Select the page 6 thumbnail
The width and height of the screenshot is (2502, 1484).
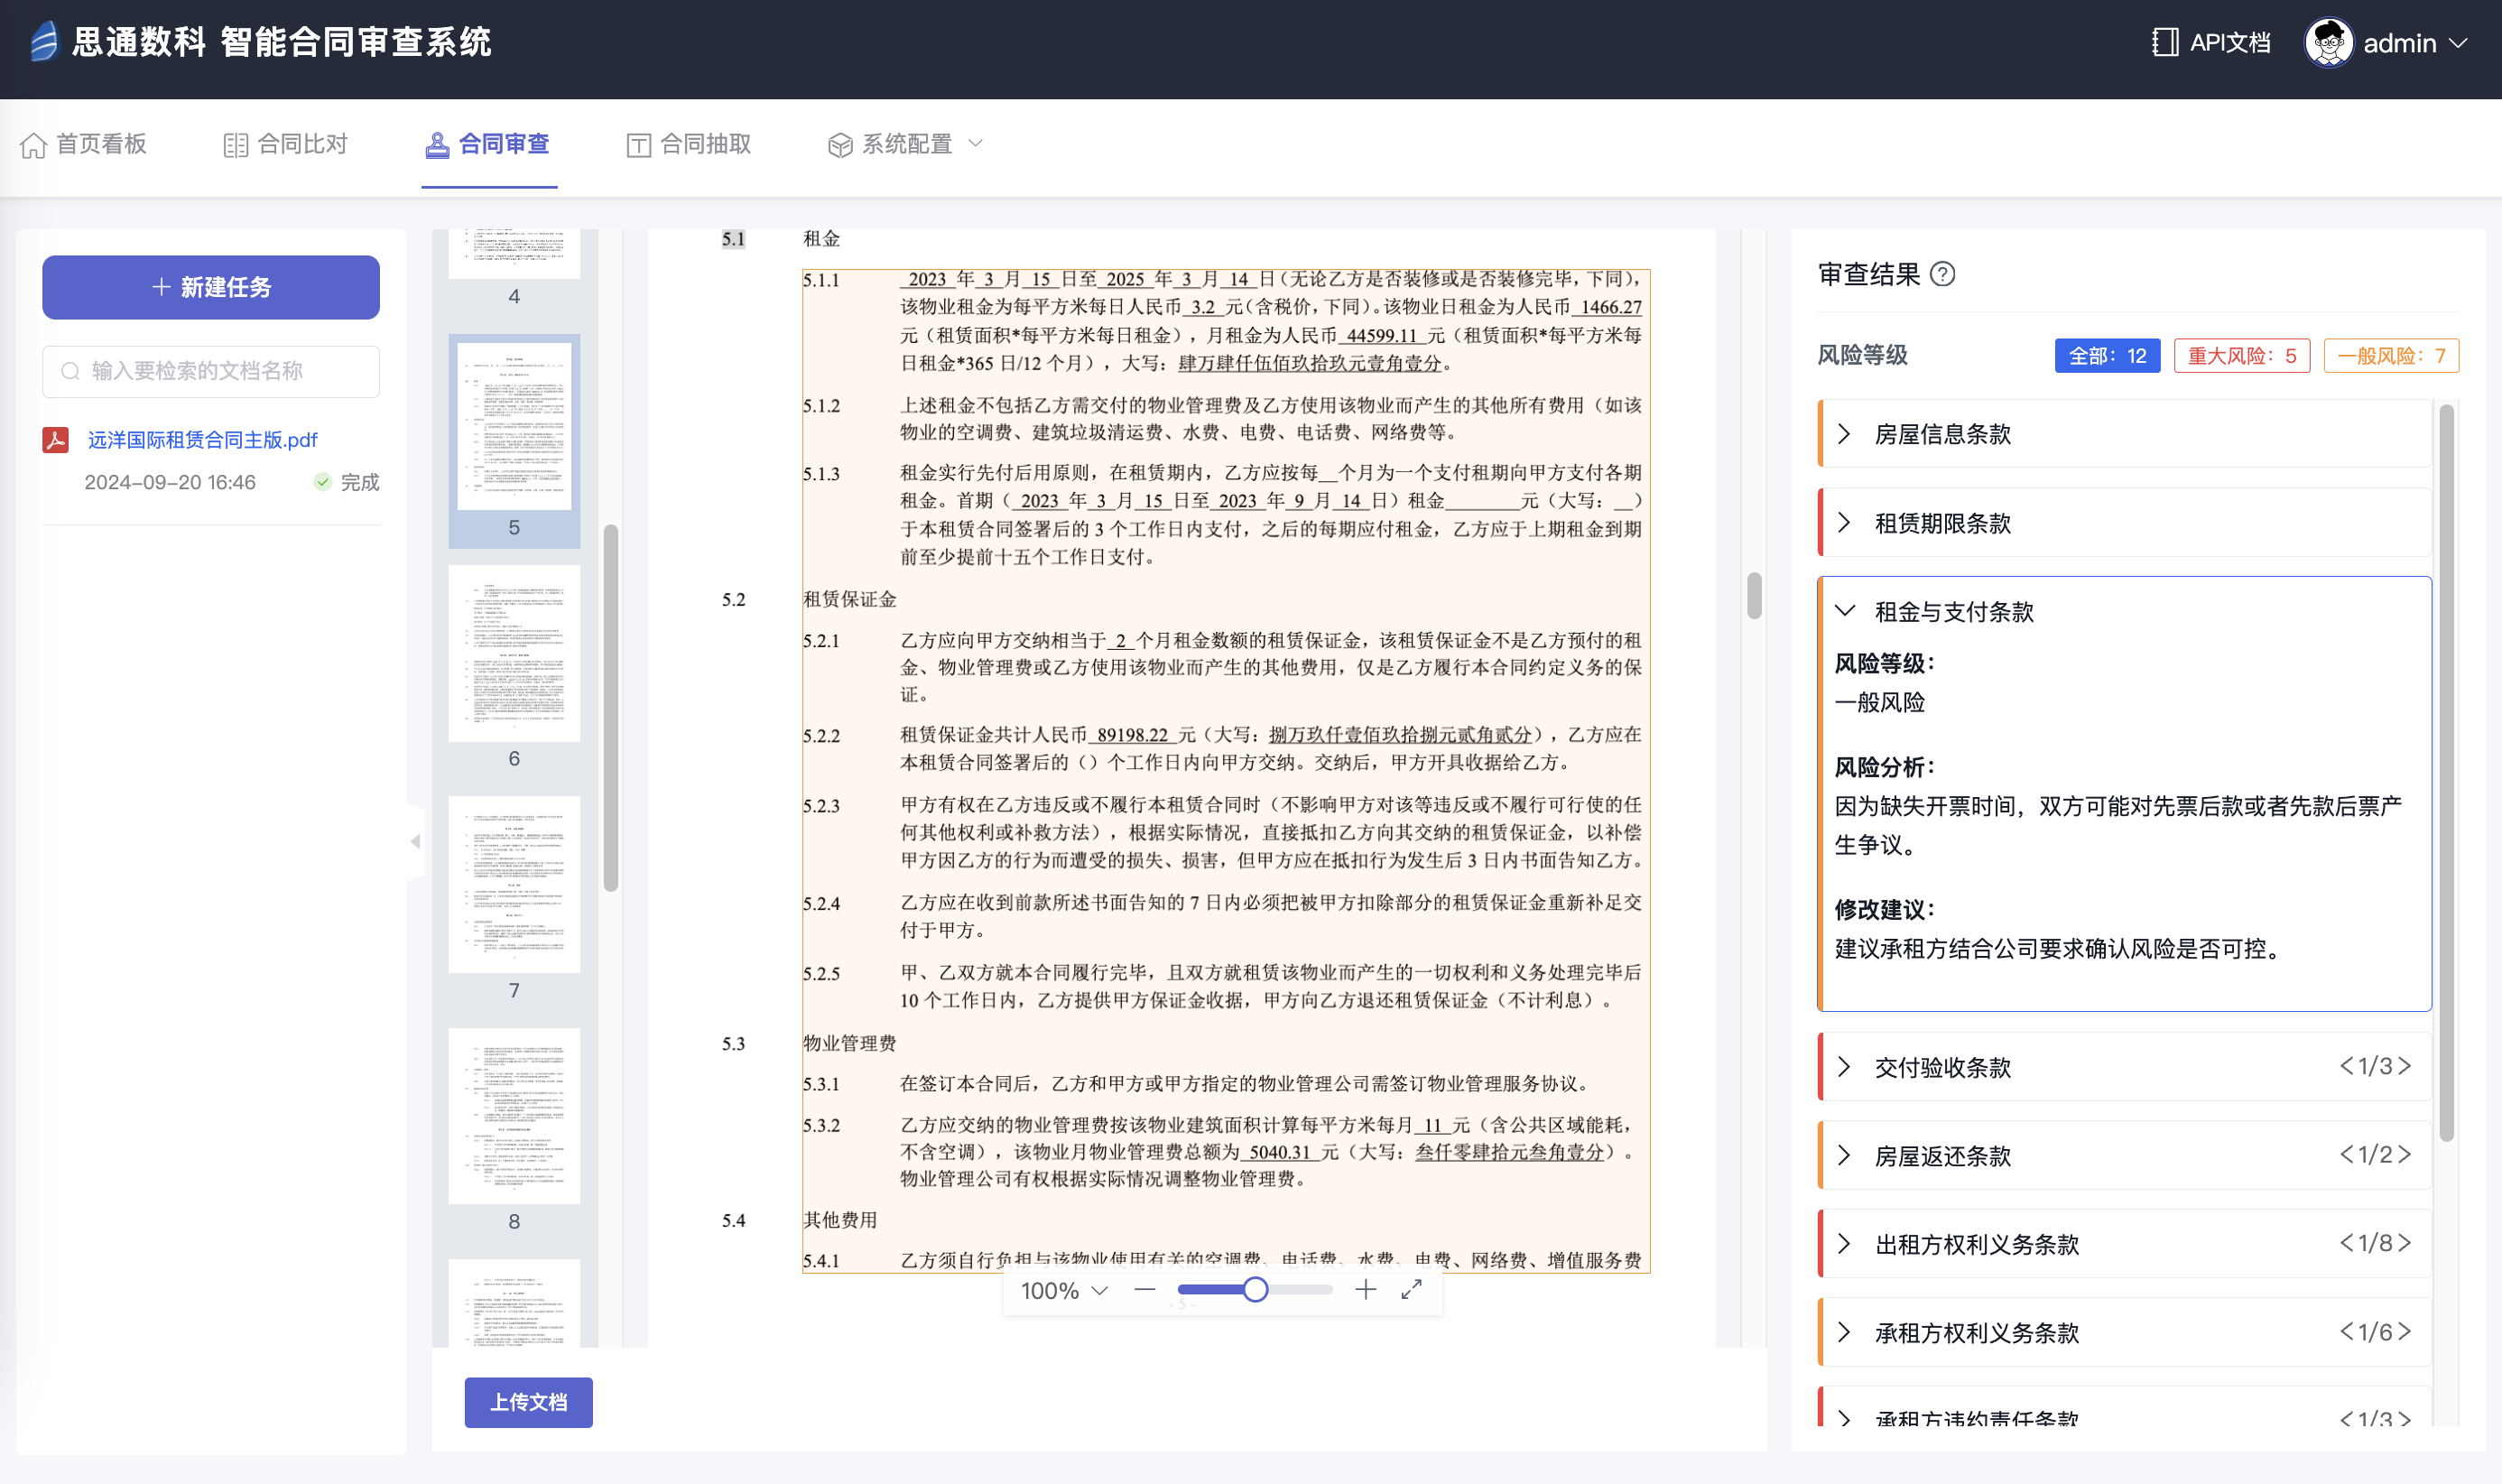pyautogui.click(x=514, y=655)
